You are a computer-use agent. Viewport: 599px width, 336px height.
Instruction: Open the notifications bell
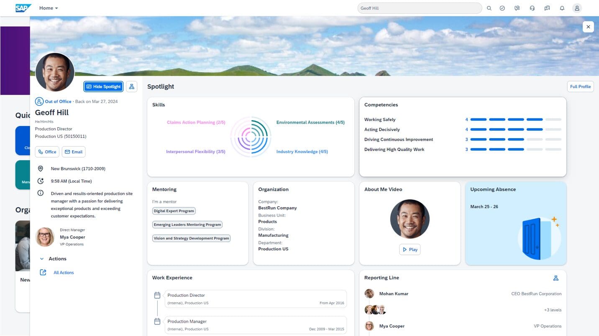coord(562,8)
